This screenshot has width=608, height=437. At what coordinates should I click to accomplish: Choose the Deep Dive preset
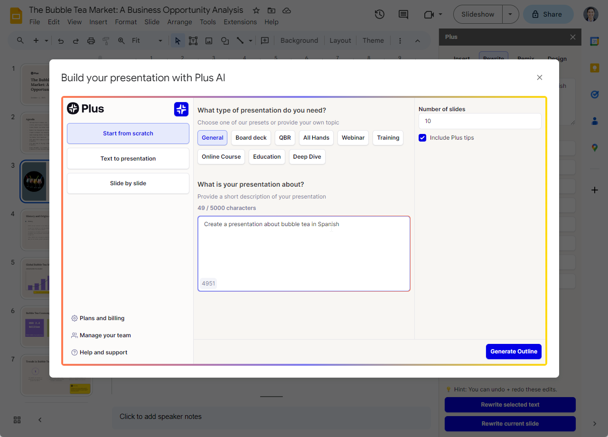pyautogui.click(x=307, y=157)
